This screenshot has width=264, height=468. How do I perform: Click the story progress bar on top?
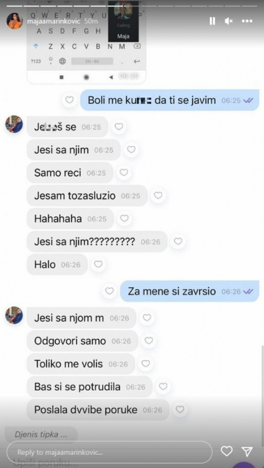[x=132, y=6]
